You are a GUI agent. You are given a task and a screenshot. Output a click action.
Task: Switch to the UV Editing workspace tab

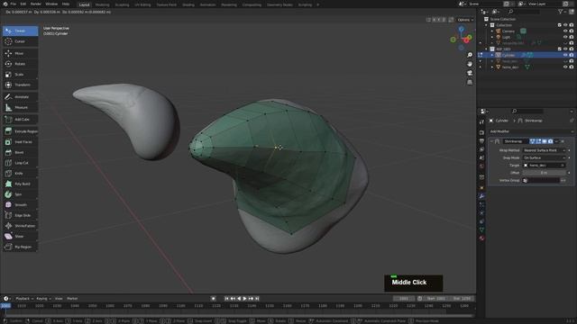[x=142, y=4]
